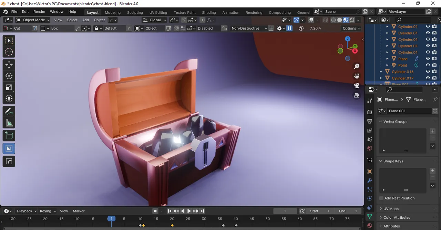Select the Select Box tool

tap(9, 41)
